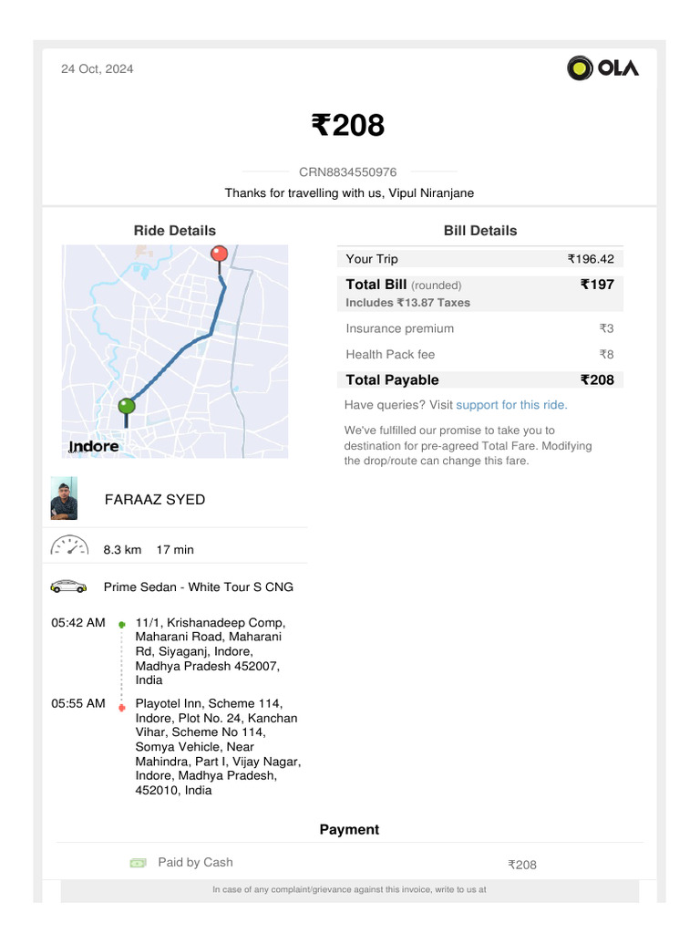Click the Insurance premium line item
The image size is (700, 934).
(x=400, y=328)
